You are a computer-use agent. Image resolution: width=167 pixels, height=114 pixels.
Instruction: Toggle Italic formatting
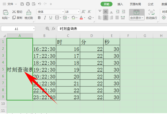45,18
